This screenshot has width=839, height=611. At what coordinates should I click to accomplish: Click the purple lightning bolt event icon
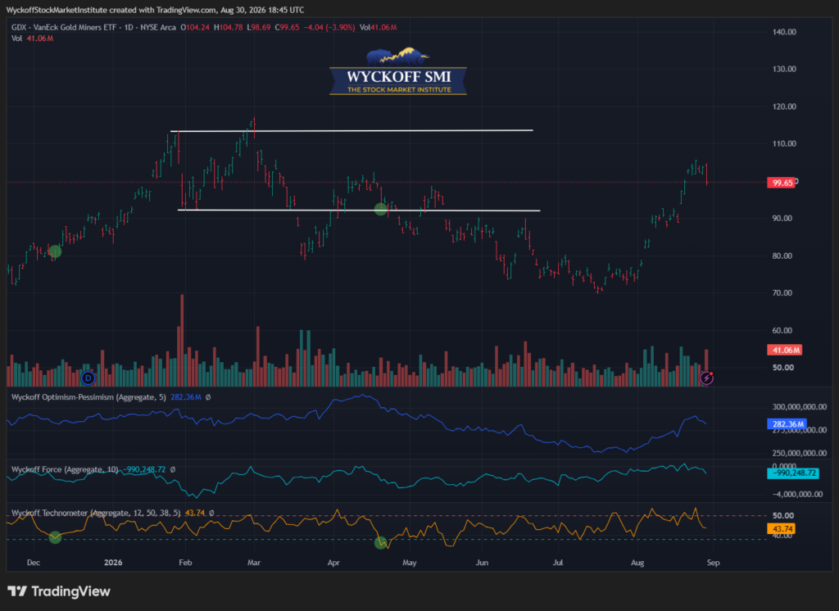[x=706, y=378]
